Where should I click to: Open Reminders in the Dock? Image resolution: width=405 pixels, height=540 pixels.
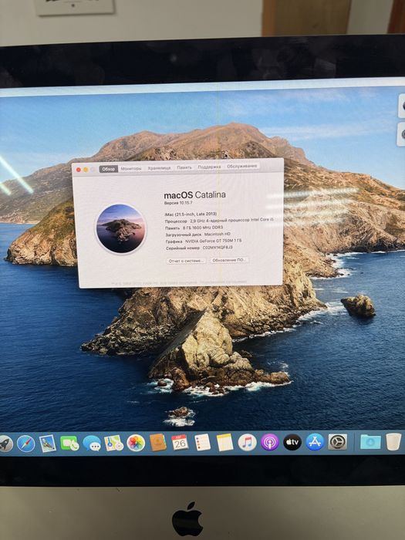202,442
